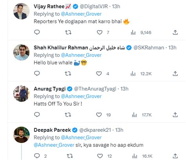
Task: Like the 'Hello blue whale' tweet
Action: point(99,74)
